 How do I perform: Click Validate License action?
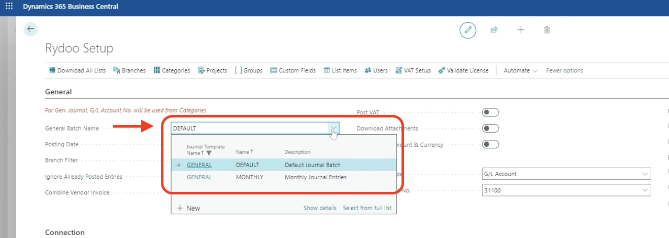(x=463, y=70)
